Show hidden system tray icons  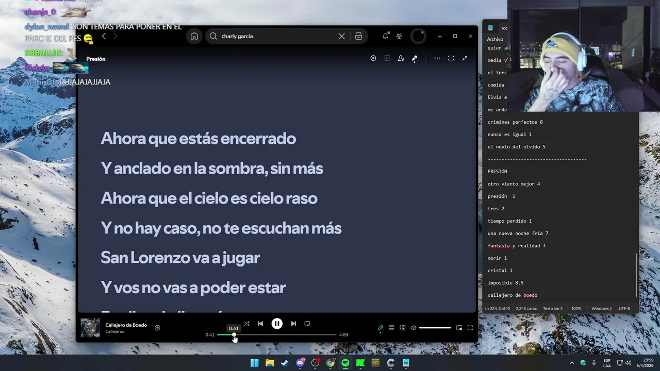click(x=571, y=363)
